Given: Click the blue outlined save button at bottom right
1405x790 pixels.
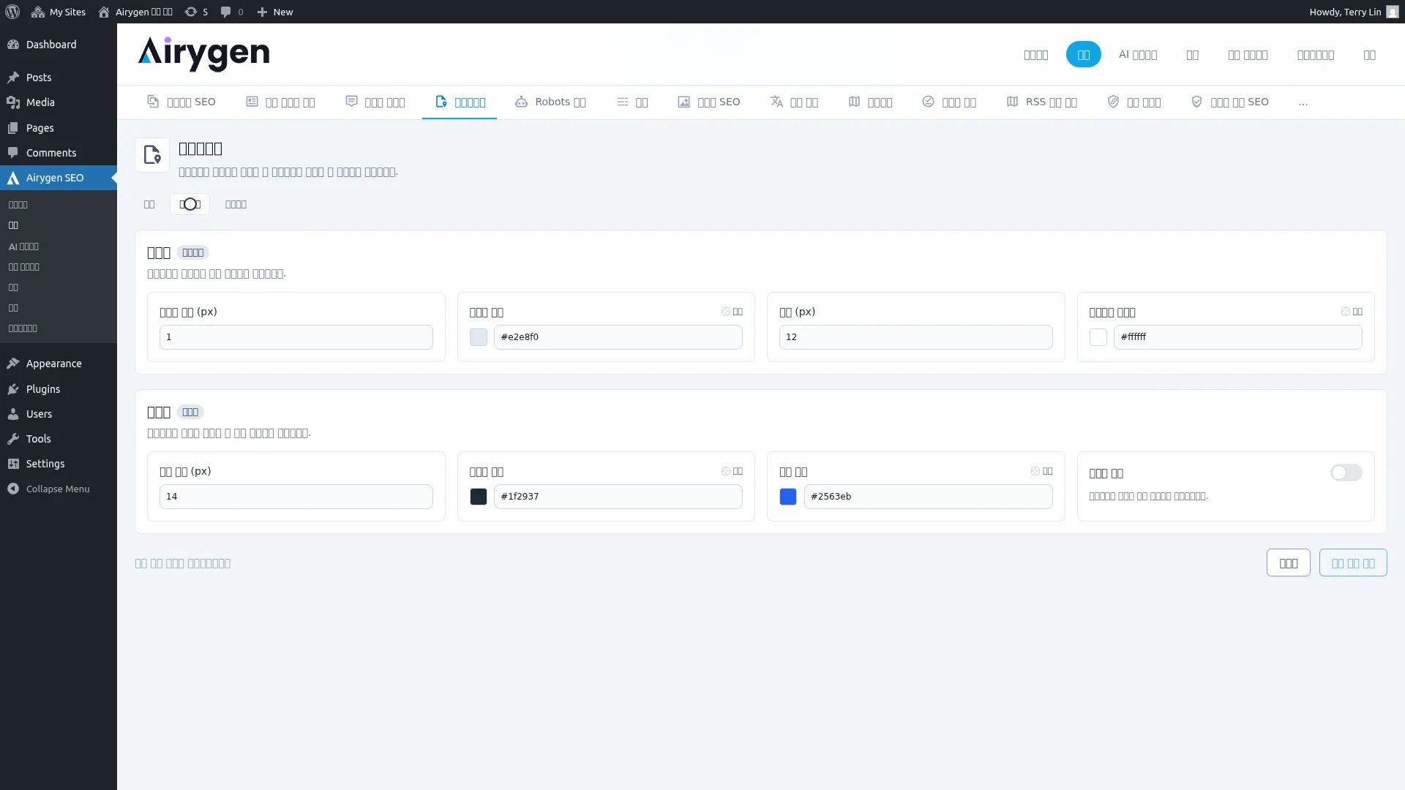Looking at the screenshot, I should click(1353, 563).
